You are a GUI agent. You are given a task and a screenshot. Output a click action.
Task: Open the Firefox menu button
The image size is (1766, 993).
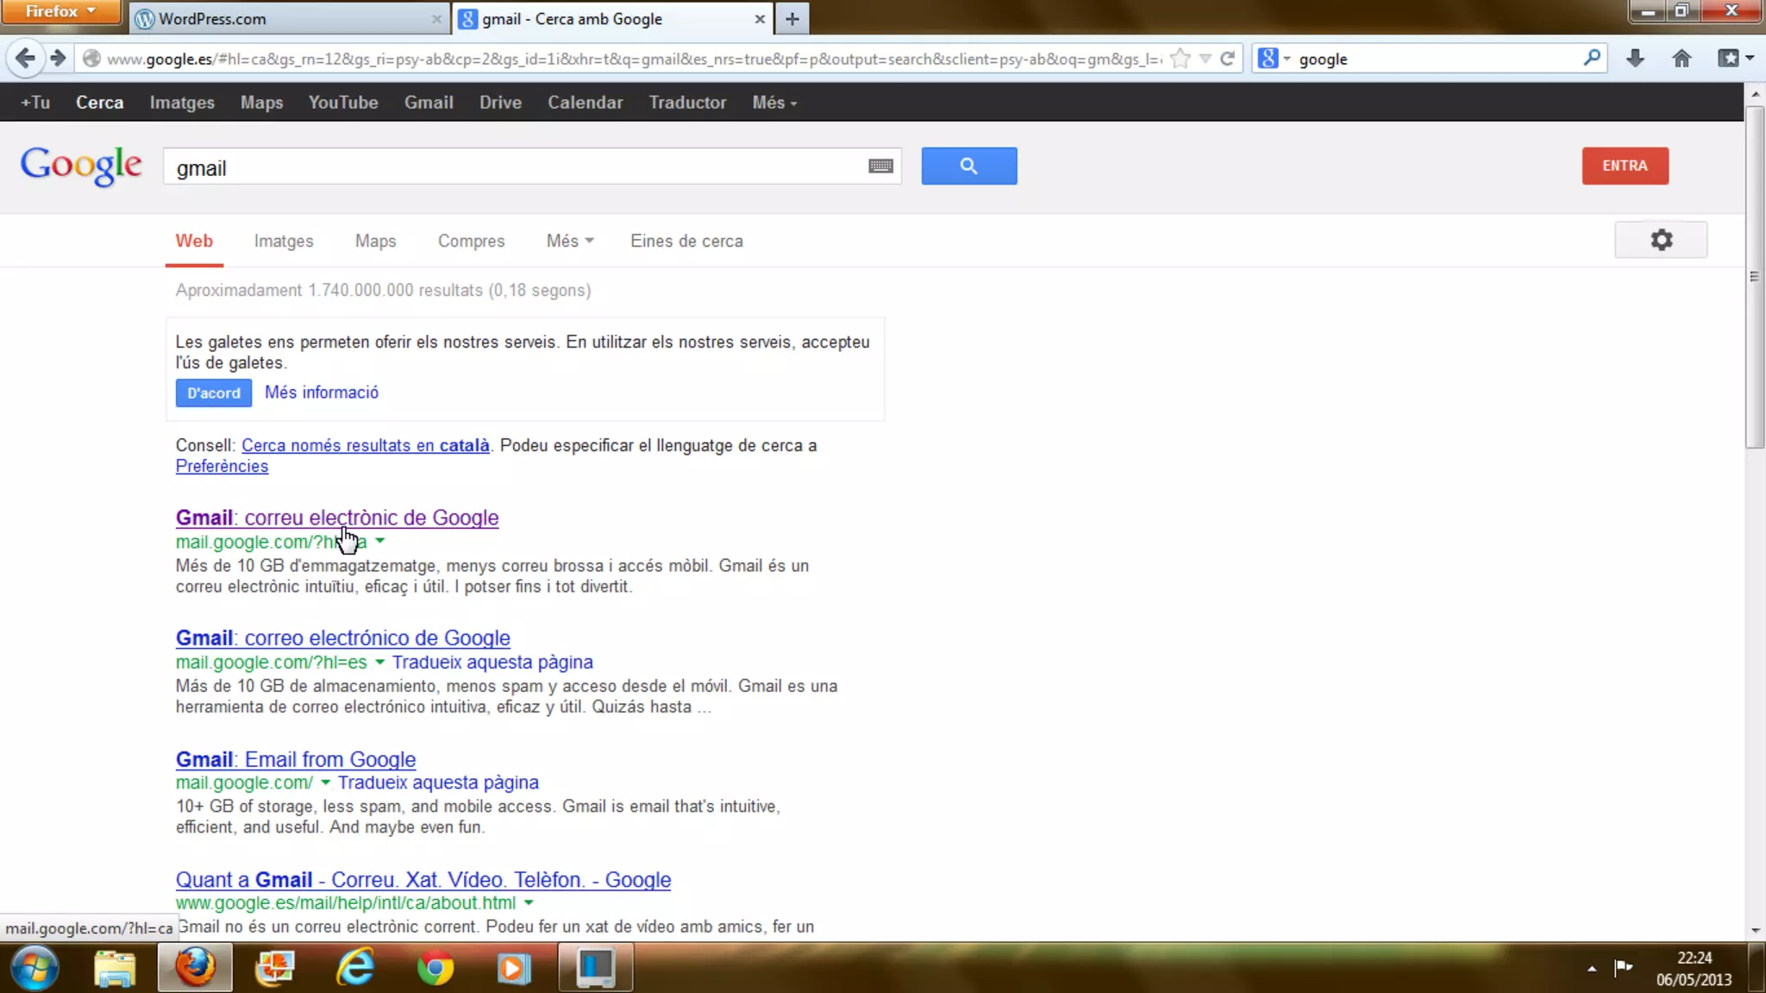click(60, 11)
